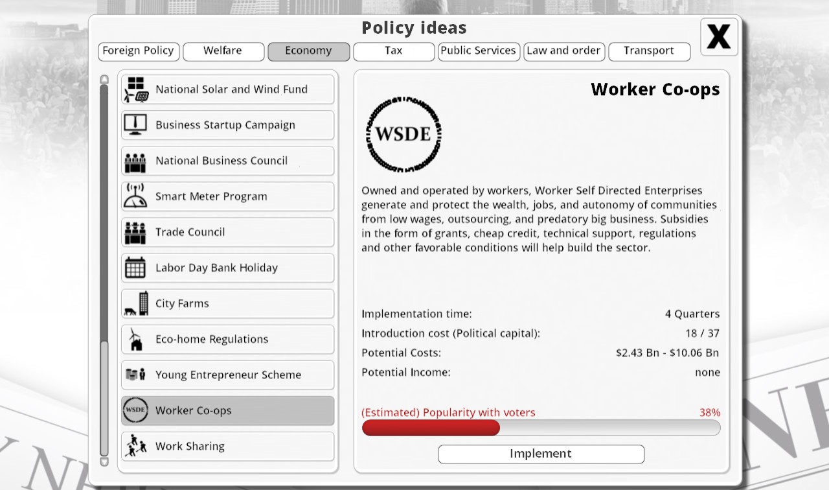The image size is (829, 490).
Task: Select the Worker Co-ops list entry
Action: (228, 410)
